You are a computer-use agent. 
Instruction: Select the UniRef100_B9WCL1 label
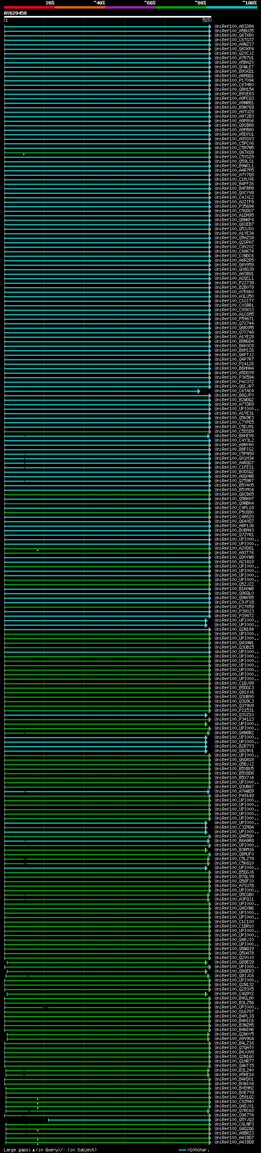click(x=234, y=166)
